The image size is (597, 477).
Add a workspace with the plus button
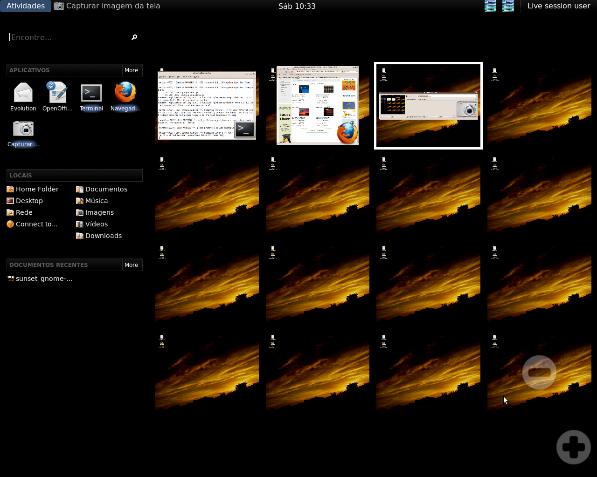(x=574, y=447)
